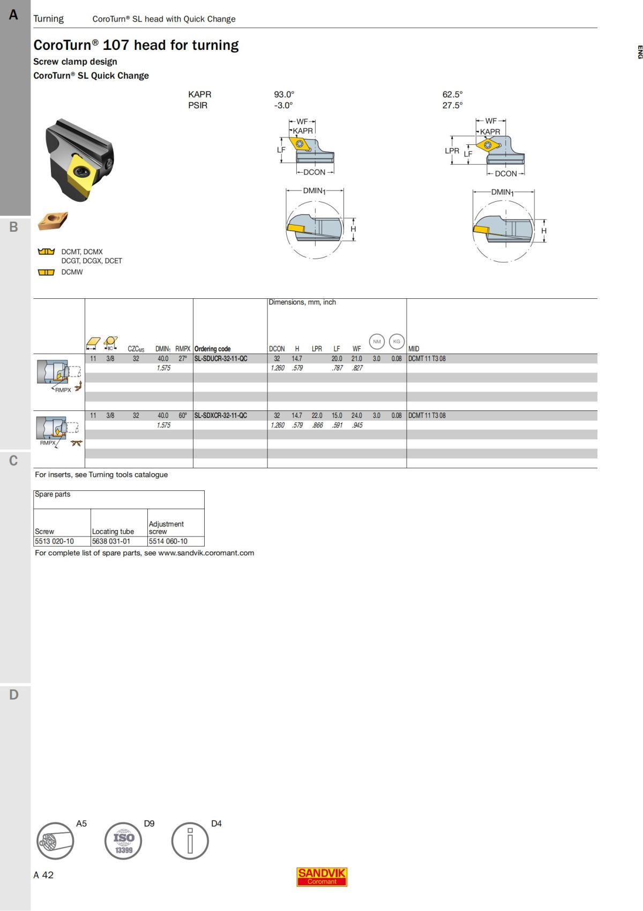
Task: Click the CZC MS column header
Action: click(x=136, y=349)
